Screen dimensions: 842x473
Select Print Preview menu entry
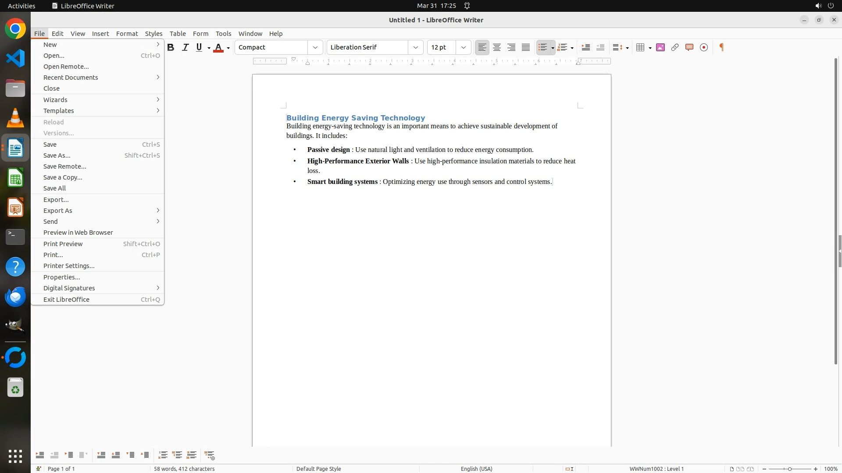(63, 244)
